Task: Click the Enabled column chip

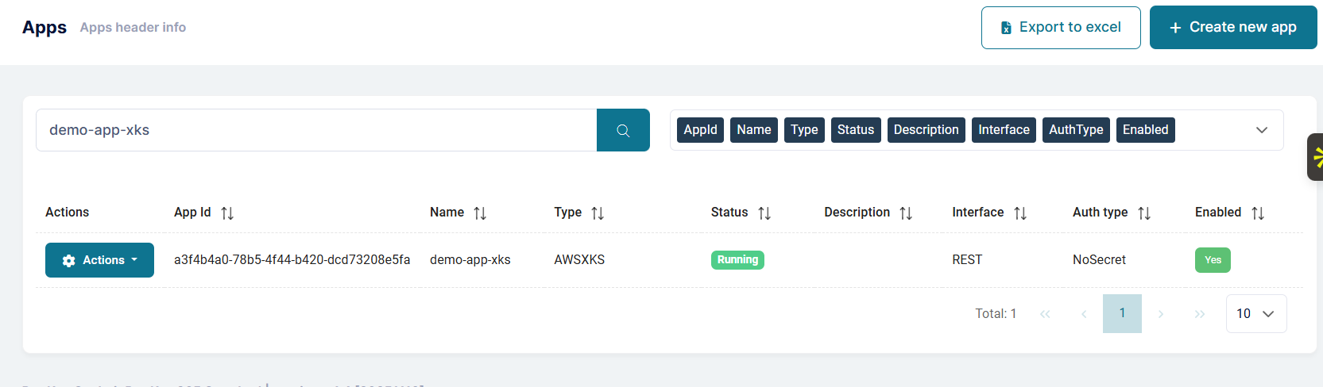Action: coord(1146,130)
